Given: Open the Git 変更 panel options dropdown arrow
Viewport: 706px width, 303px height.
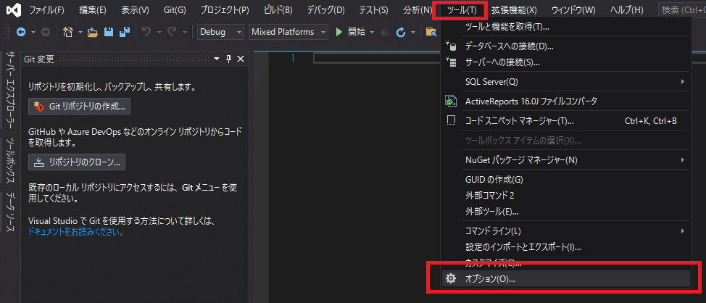Looking at the screenshot, I should click(x=217, y=59).
